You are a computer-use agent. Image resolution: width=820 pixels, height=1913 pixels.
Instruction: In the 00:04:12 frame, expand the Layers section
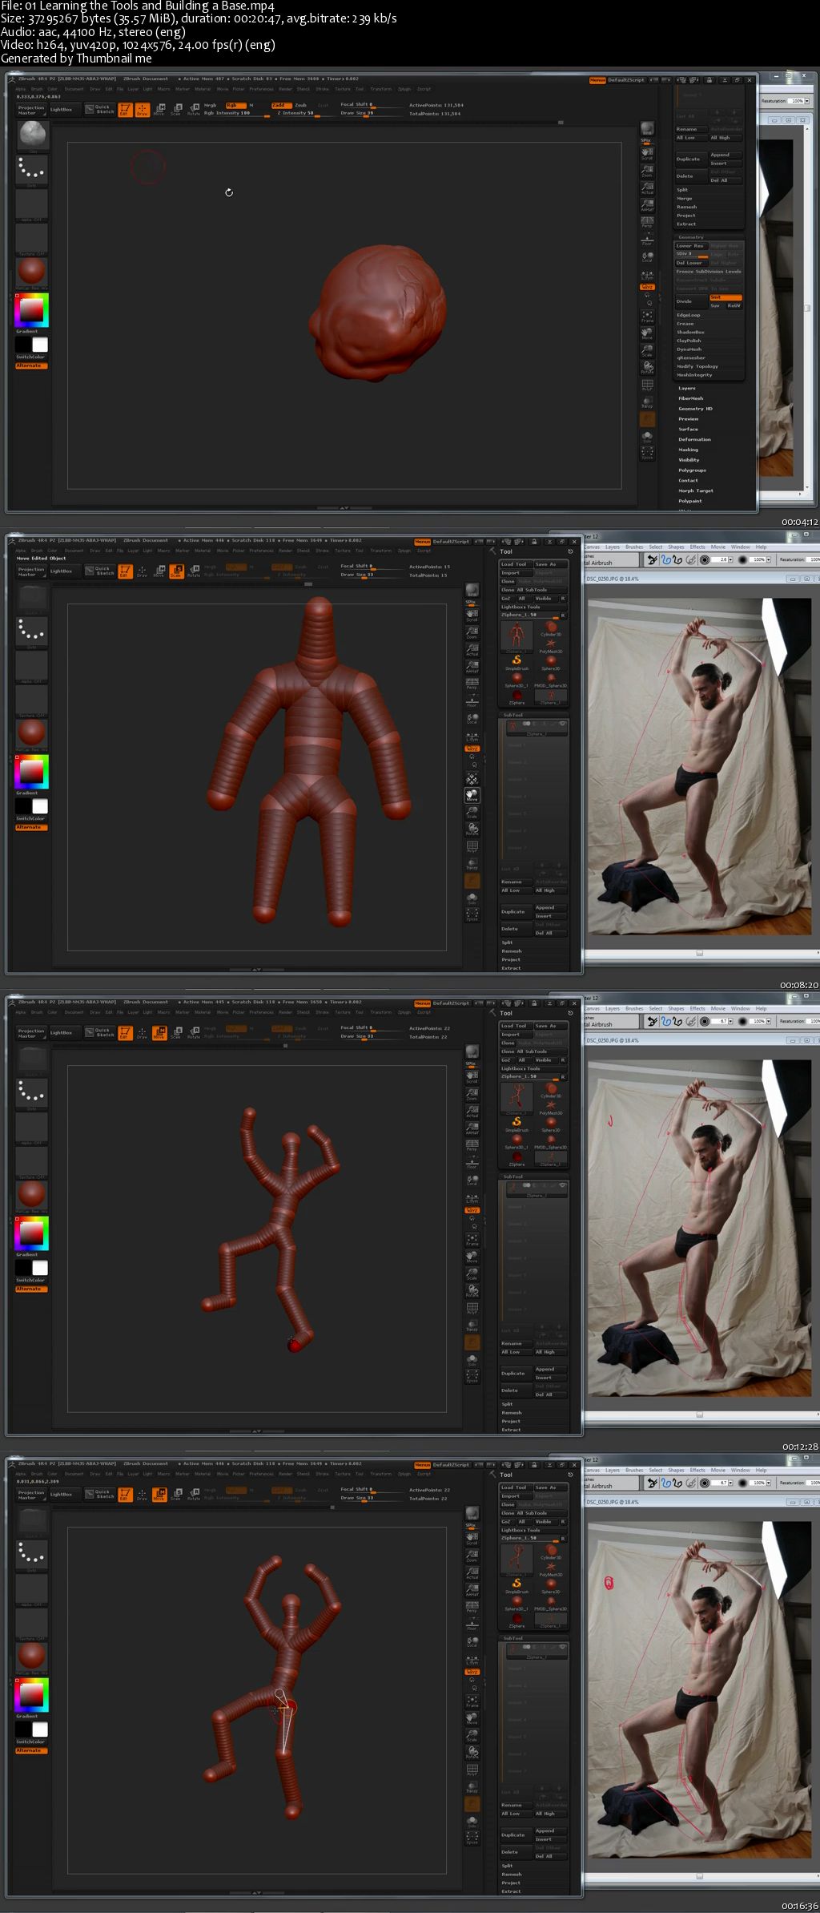coord(687,388)
